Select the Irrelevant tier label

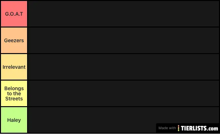[x=14, y=67]
